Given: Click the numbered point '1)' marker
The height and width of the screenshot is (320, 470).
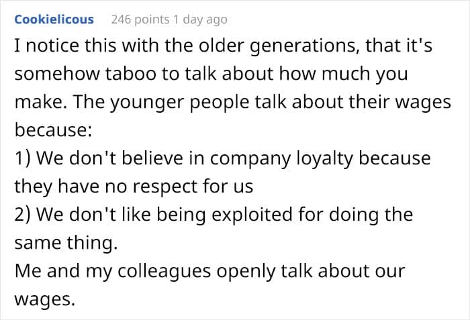Looking at the screenshot, I should click(x=22, y=158).
